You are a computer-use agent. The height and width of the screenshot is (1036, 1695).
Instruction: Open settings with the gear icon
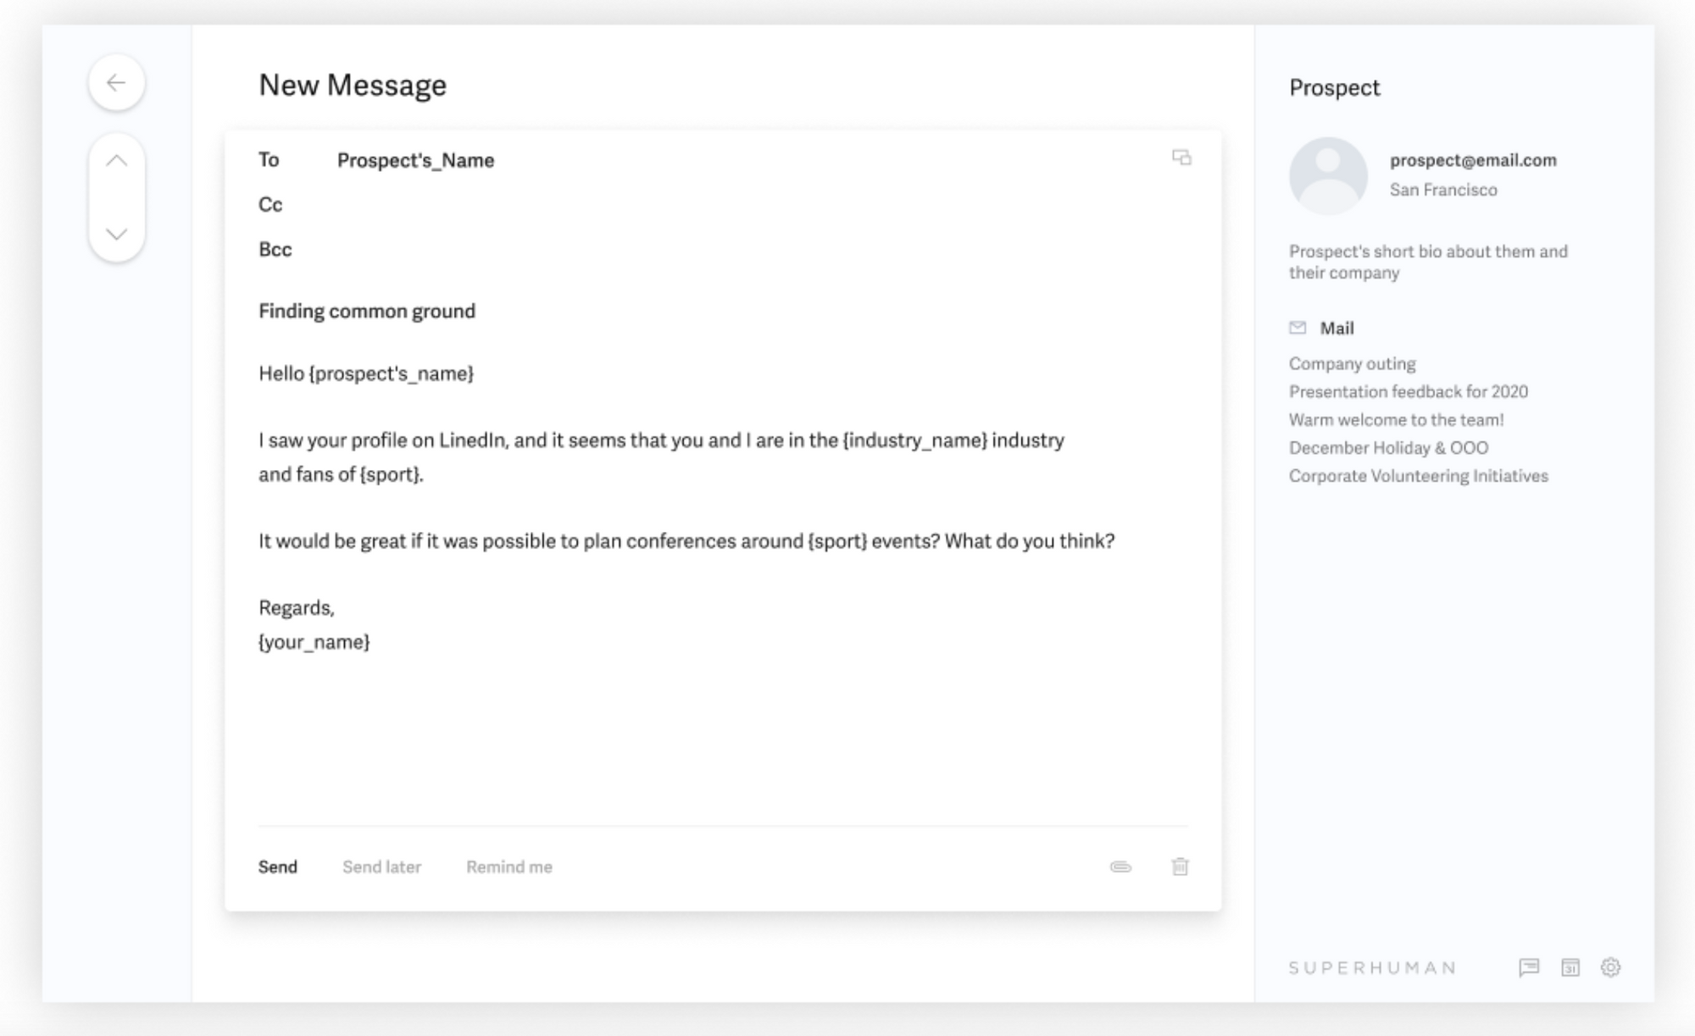pos(1610,967)
